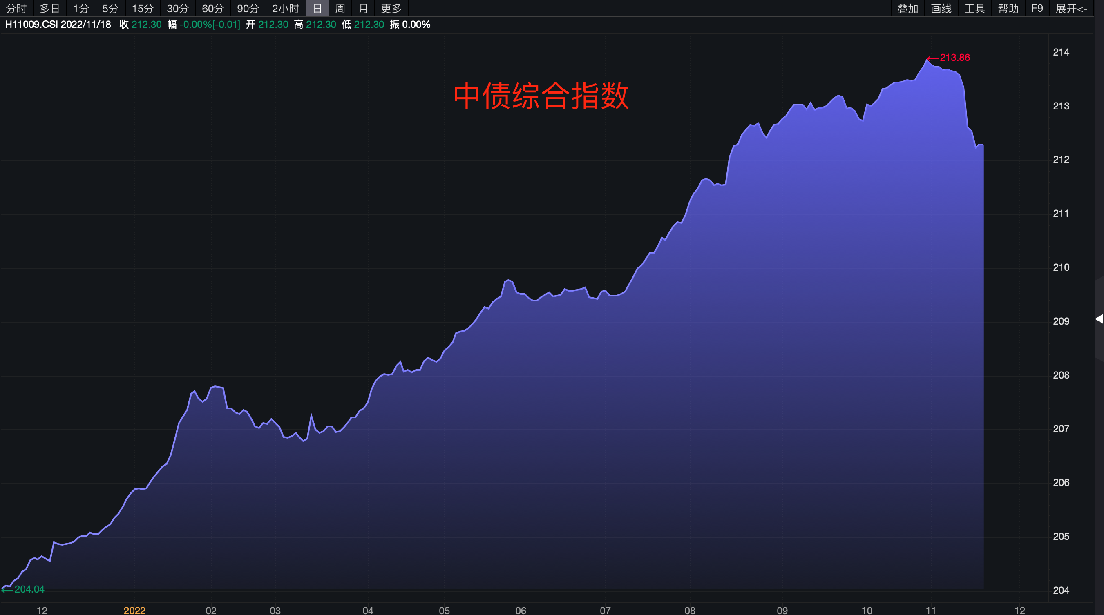
Task: Switch to the 30分 timeframe
Action: pyautogui.click(x=177, y=8)
